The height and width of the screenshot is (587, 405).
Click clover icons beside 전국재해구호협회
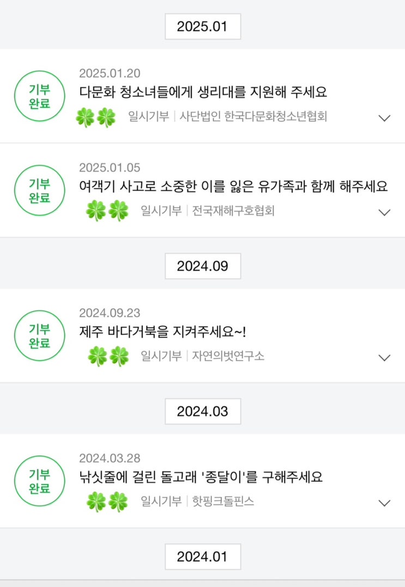107,211
